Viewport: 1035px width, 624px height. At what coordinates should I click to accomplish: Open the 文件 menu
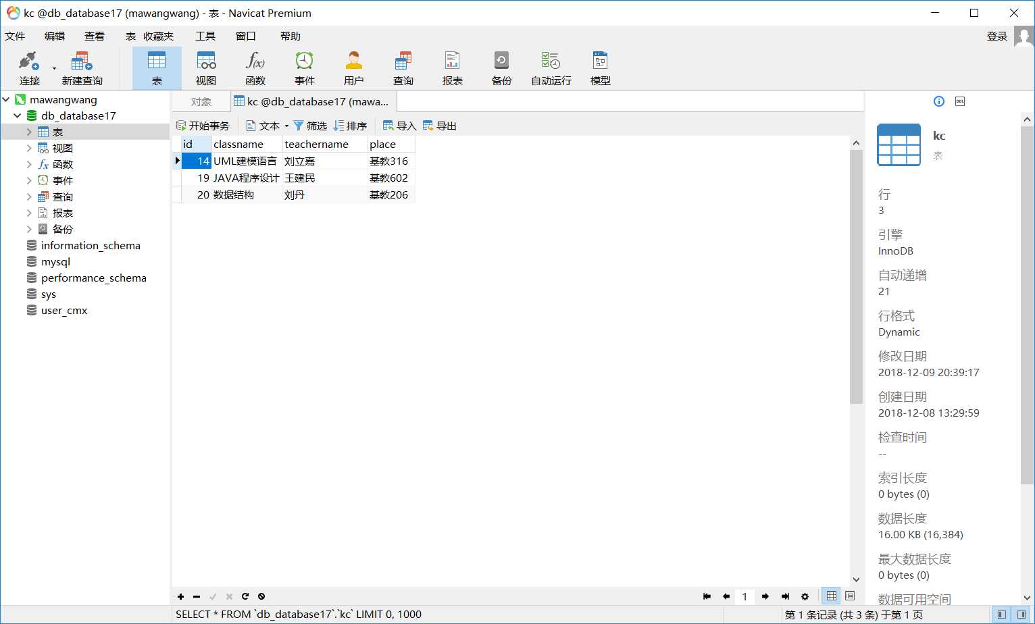[x=15, y=36]
